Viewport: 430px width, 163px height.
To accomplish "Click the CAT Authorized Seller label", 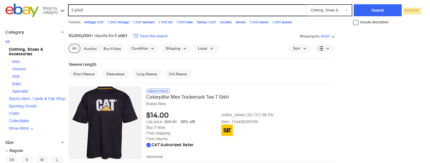I will point(173,145).
